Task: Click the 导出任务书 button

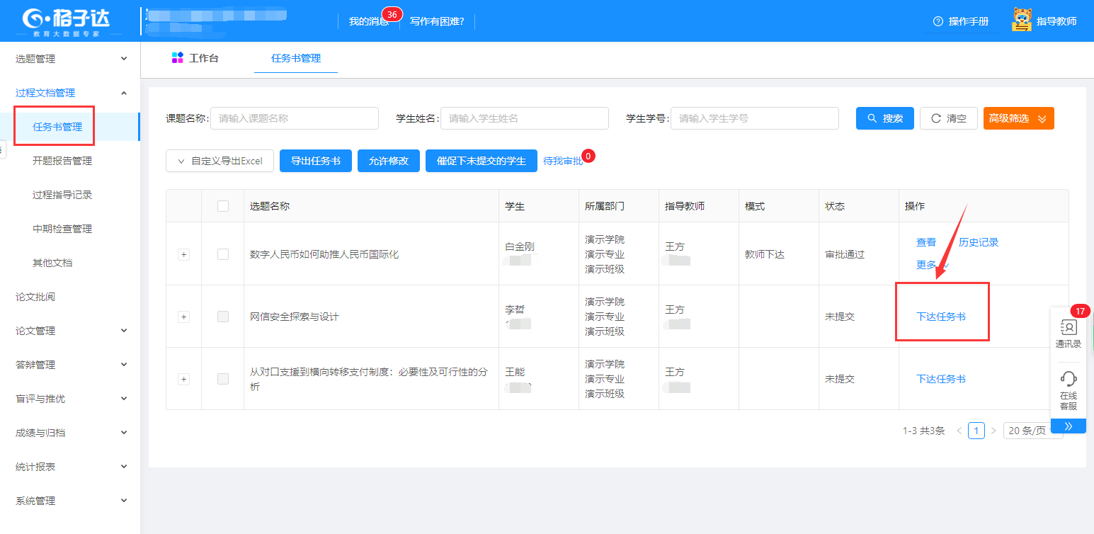Action: [x=316, y=161]
